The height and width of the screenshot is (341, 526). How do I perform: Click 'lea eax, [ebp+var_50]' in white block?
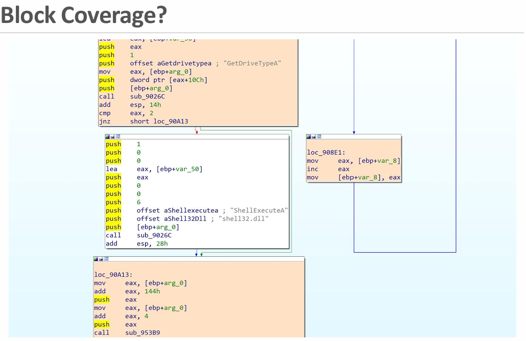[154, 169]
